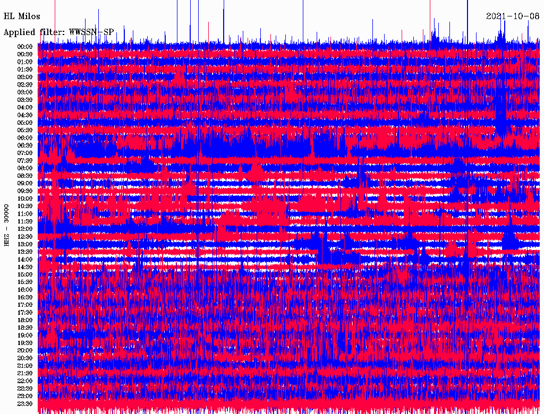Select the 10:00 time label

coord(25,199)
